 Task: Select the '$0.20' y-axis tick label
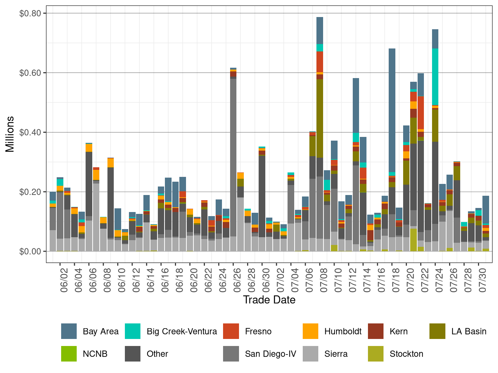[x=30, y=192]
